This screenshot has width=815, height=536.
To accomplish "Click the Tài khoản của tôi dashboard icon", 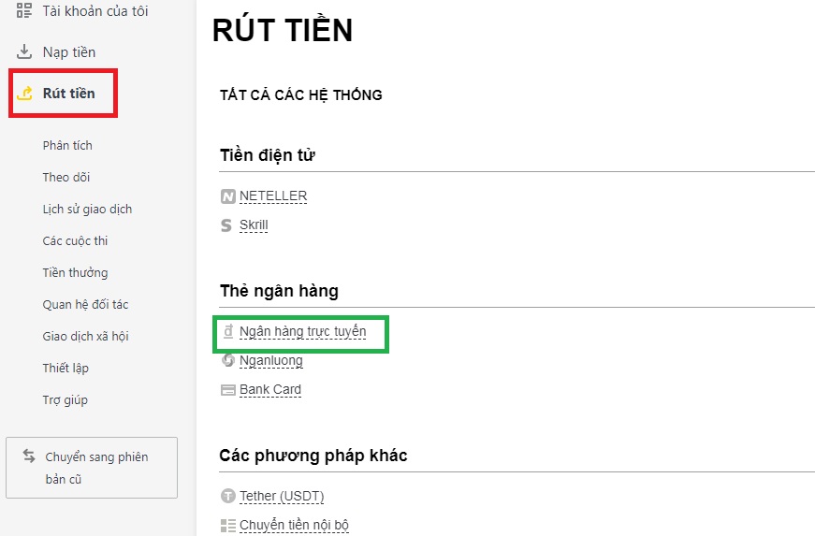I will tap(24, 10).
